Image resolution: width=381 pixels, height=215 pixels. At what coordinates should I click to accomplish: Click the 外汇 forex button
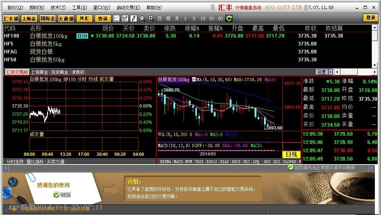[84, 18]
